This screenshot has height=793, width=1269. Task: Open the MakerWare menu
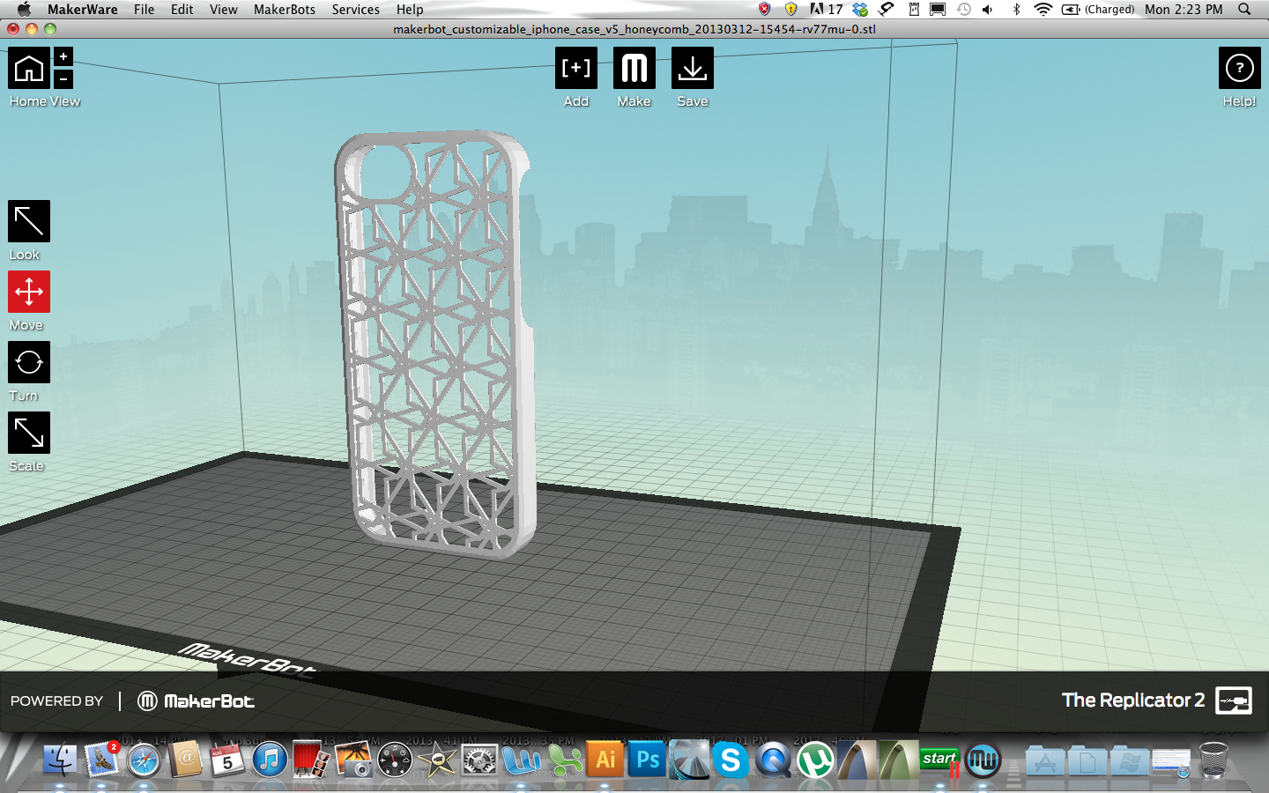[x=83, y=10]
